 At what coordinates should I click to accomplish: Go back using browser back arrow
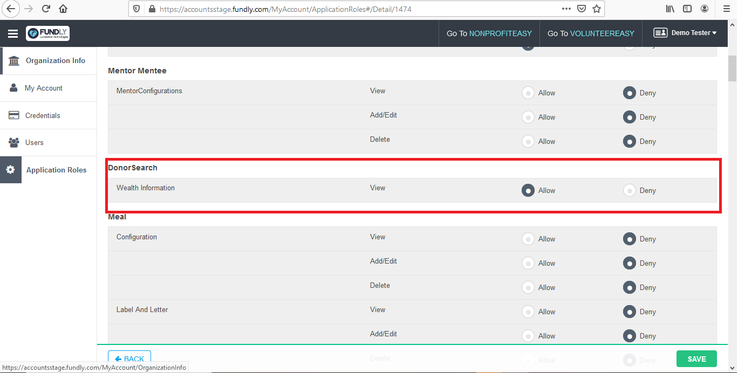[11, 9]
